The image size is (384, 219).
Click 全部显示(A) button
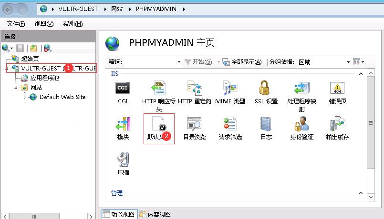tap(242, 62)
